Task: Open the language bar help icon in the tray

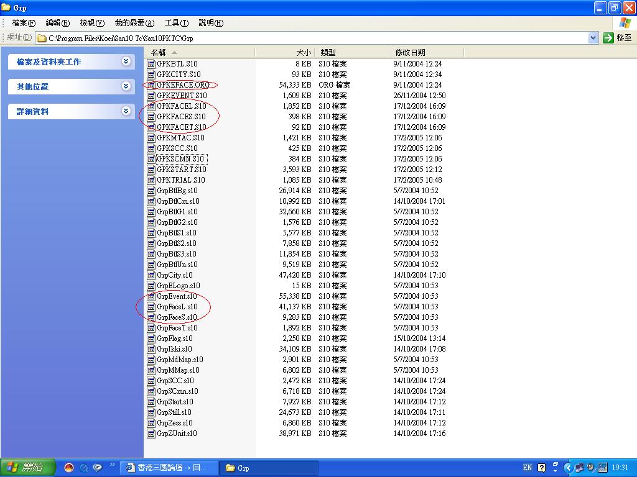Action: [542, 468]
